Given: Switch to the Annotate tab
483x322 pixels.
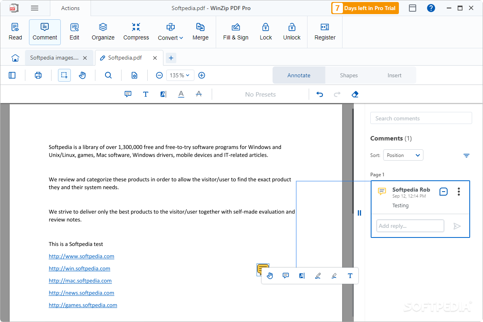Looking at the screenshot, I should tap(299, 75).
